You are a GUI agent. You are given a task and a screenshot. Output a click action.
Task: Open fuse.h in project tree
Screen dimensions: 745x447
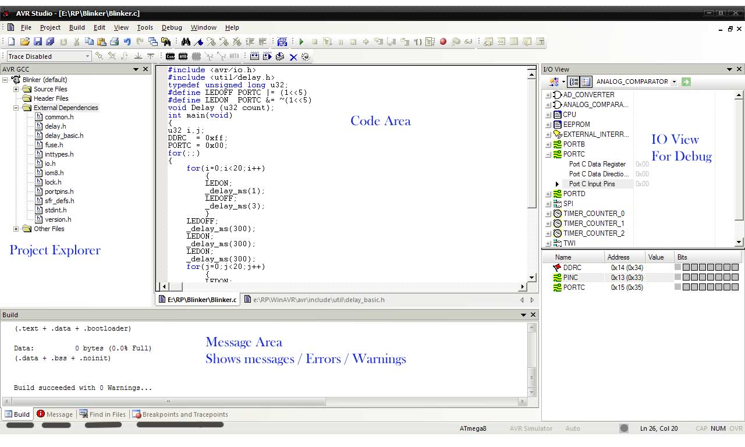pyautogui.click(x=54, y=145)
